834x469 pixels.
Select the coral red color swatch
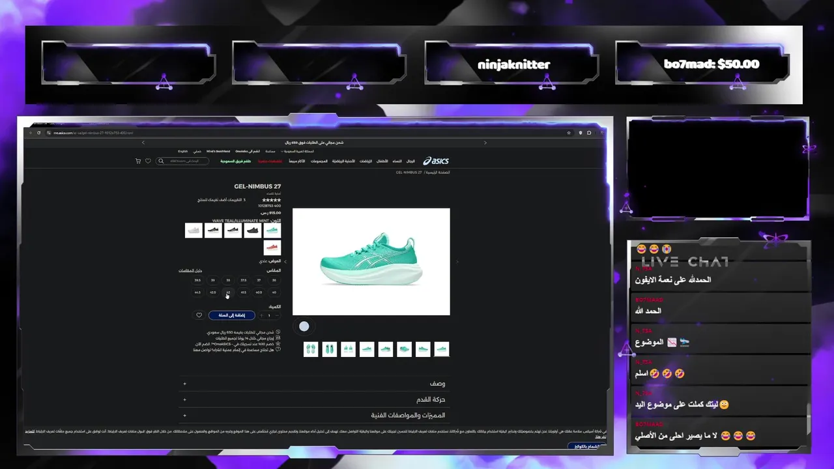(x=272, y=248)
